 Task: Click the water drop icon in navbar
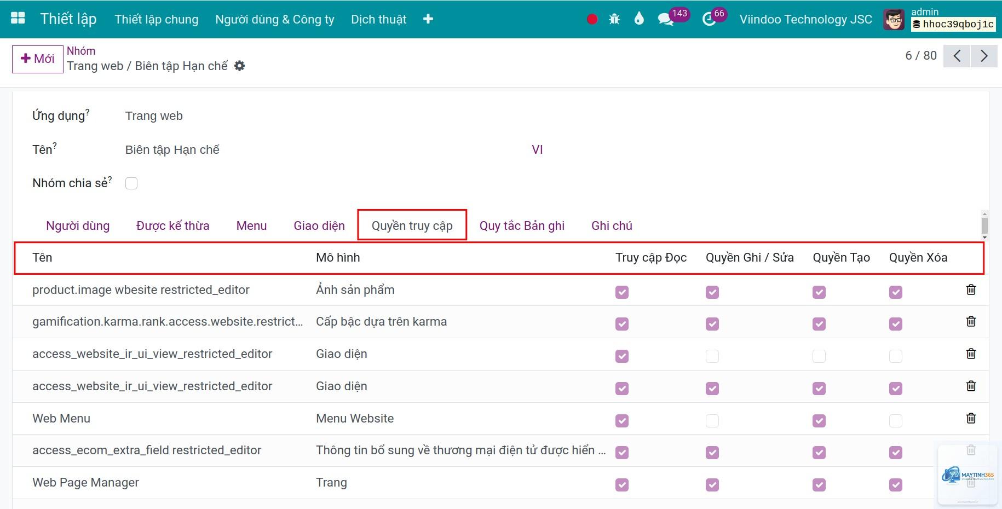[x=639, y=19]
